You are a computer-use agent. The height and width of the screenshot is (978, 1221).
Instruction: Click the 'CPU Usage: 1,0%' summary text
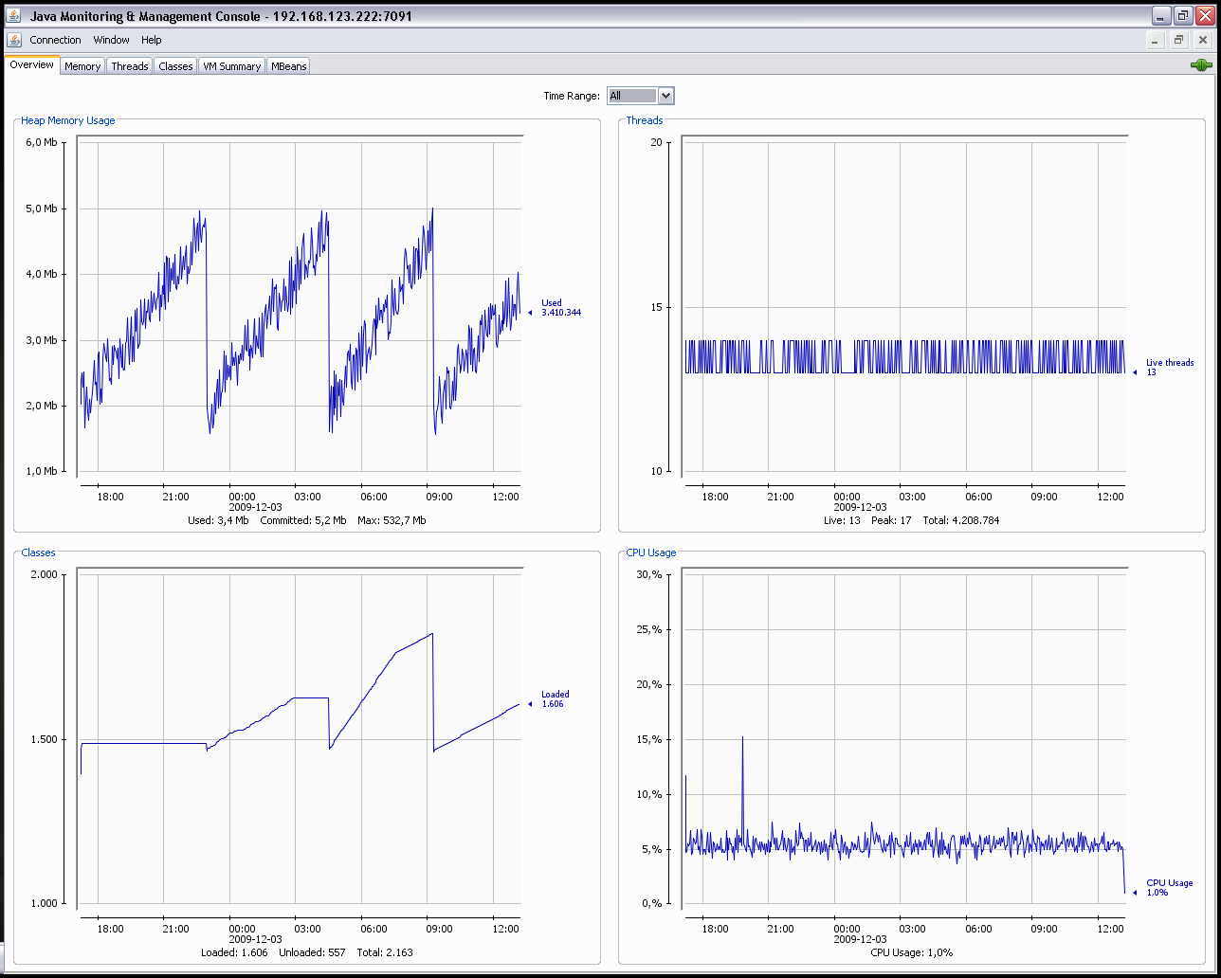point(911,952)
